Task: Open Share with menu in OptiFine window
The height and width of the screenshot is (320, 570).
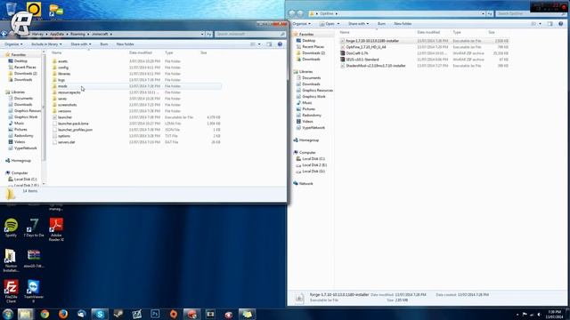Action: click(358, 24)
